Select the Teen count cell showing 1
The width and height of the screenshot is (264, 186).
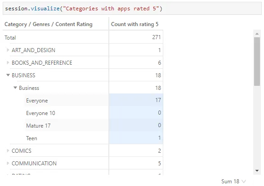coord(136,138)
